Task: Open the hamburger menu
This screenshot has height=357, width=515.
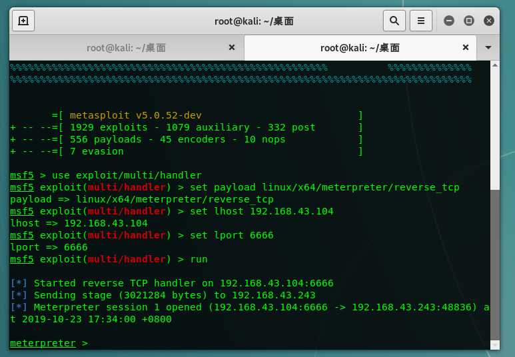Action: 421,21
